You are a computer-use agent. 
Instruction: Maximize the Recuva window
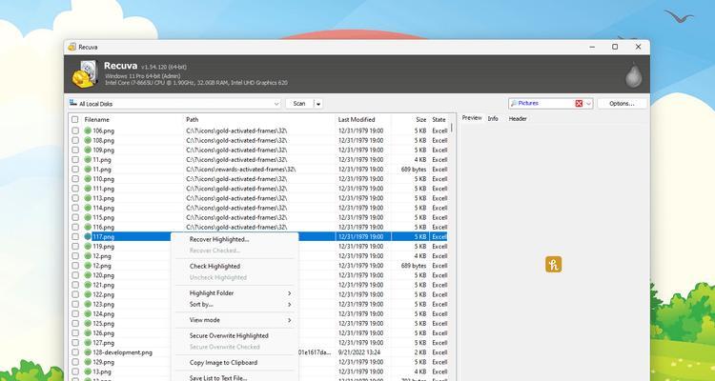[x=615, y=47]
